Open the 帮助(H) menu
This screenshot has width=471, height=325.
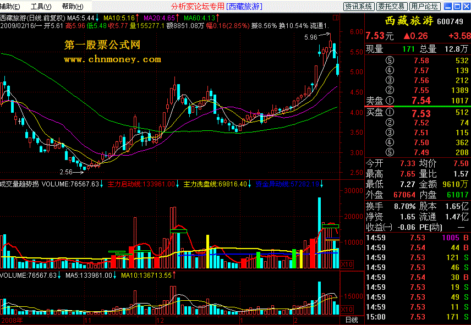73,6
